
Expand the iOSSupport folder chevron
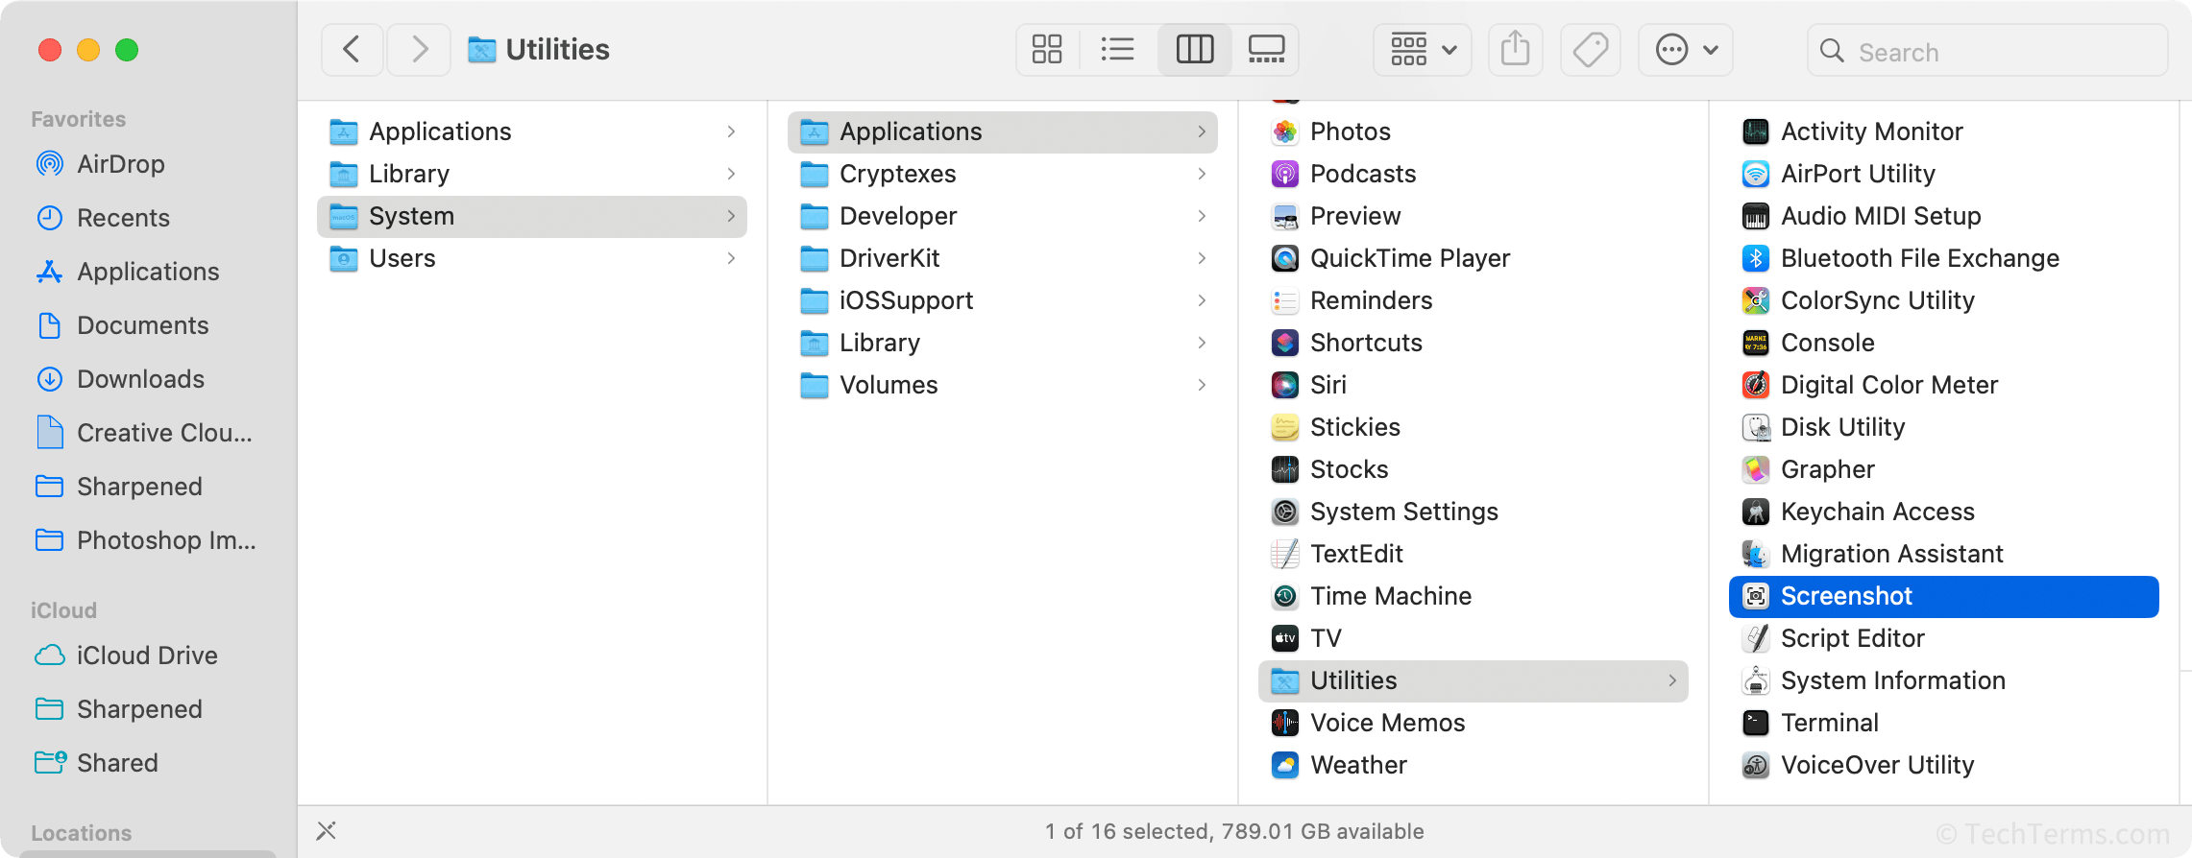pos(1202,300)
